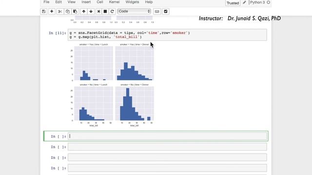The width and height of the screenshot is (312, 175).
Task: Click the second empty code cell
Action: (167, 147)
